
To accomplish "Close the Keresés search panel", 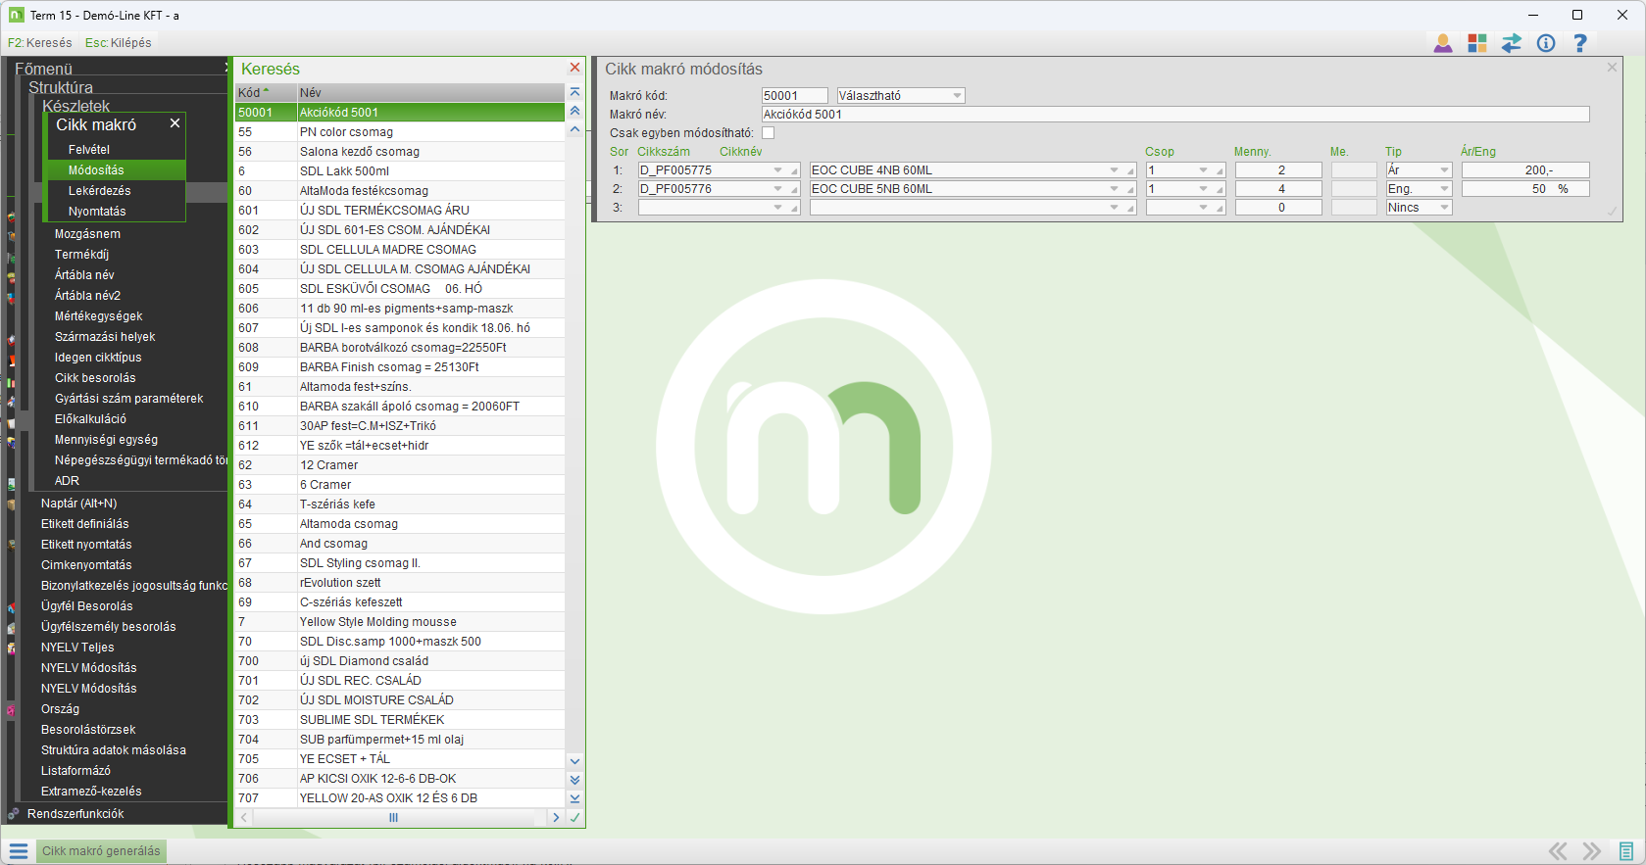I will [574, 68].
